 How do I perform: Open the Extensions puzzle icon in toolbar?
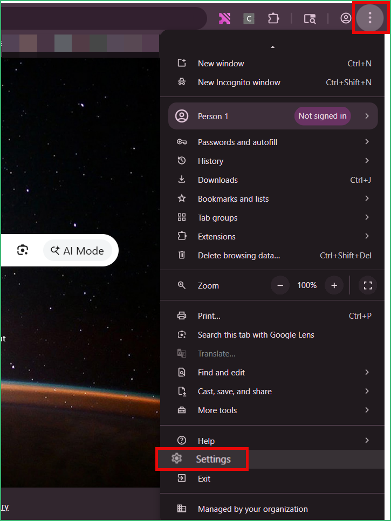point(273,18)
